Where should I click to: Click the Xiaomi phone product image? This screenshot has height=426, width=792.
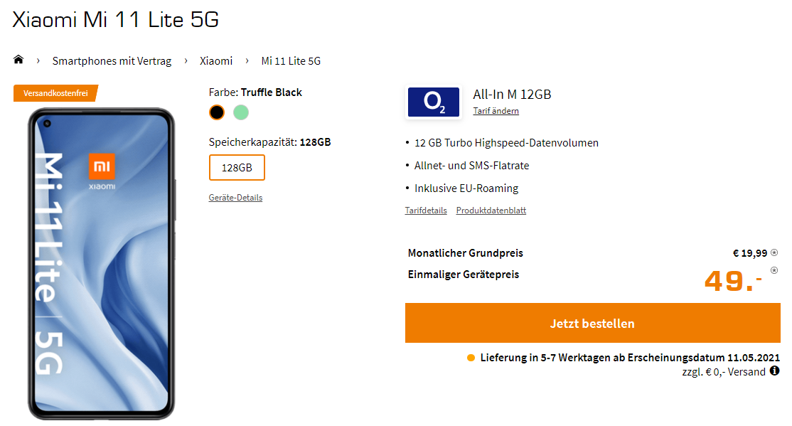[101, 263]
